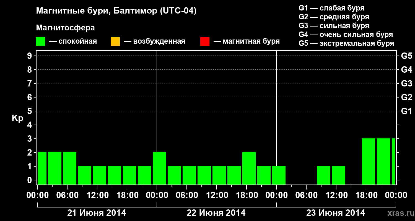Image resolution: width=415 pixels, height=221 pixels.
Task: Click the '12:00' time label of 23 Июня
Action: [336, 195]
